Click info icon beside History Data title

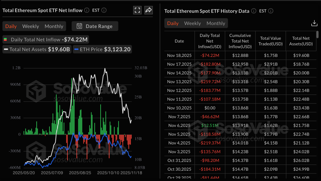[254, 11]
